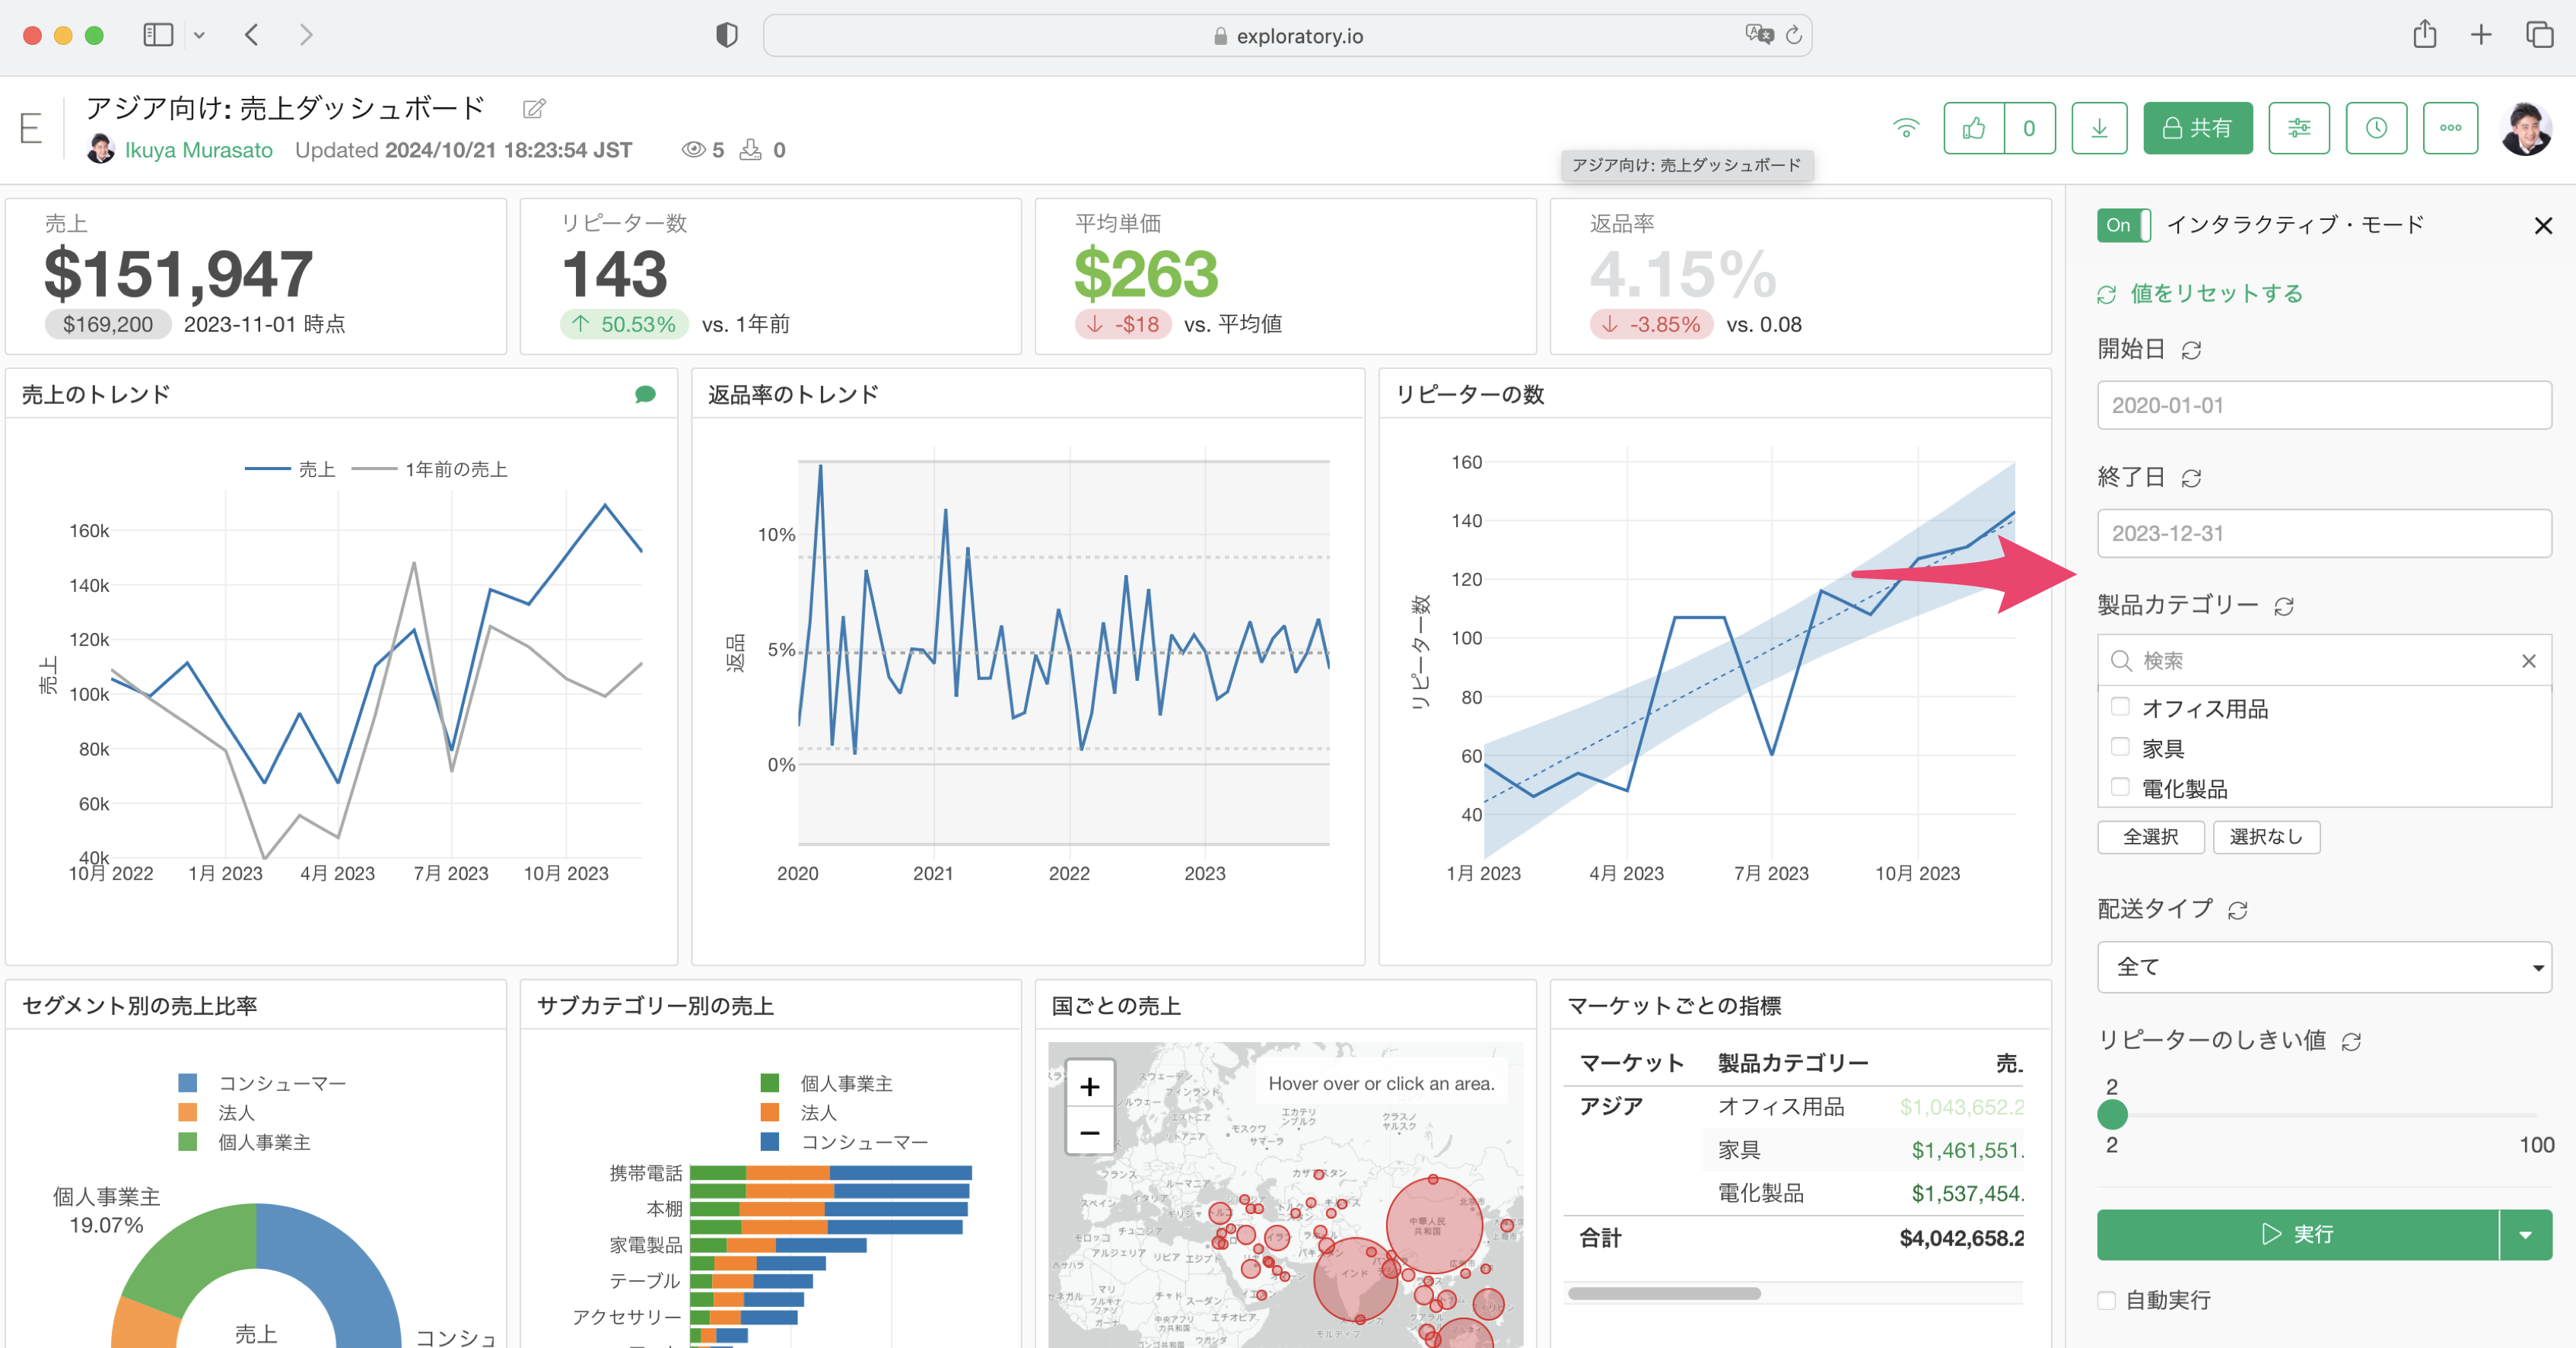
Task: Download the dashboard with the download icon
Action: click(2099, 128)
